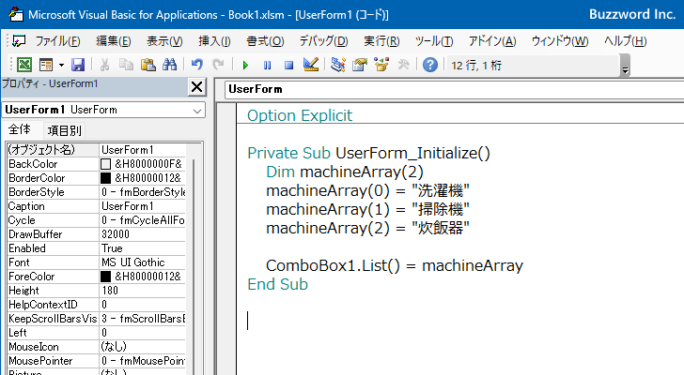Click the BorderColor black swatch
684x375 pixels.
click(105, 178)
